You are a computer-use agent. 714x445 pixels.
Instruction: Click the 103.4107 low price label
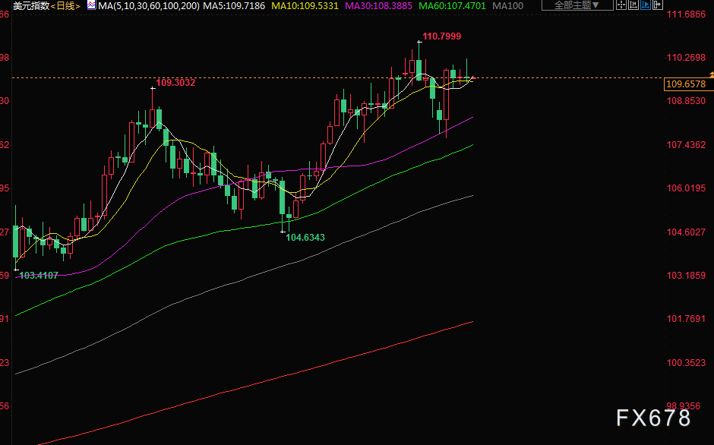[x=39, y=275]
